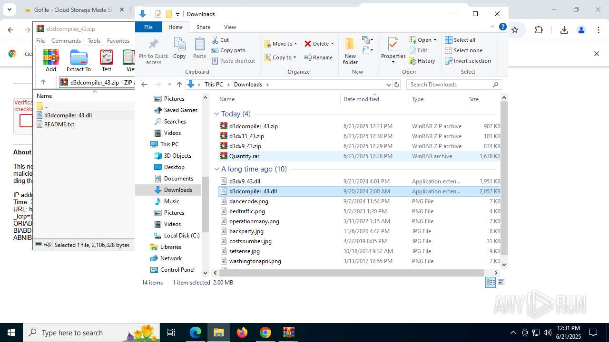Click Type here to search box
Screen dimensions: 609x342
pos(90,332)
